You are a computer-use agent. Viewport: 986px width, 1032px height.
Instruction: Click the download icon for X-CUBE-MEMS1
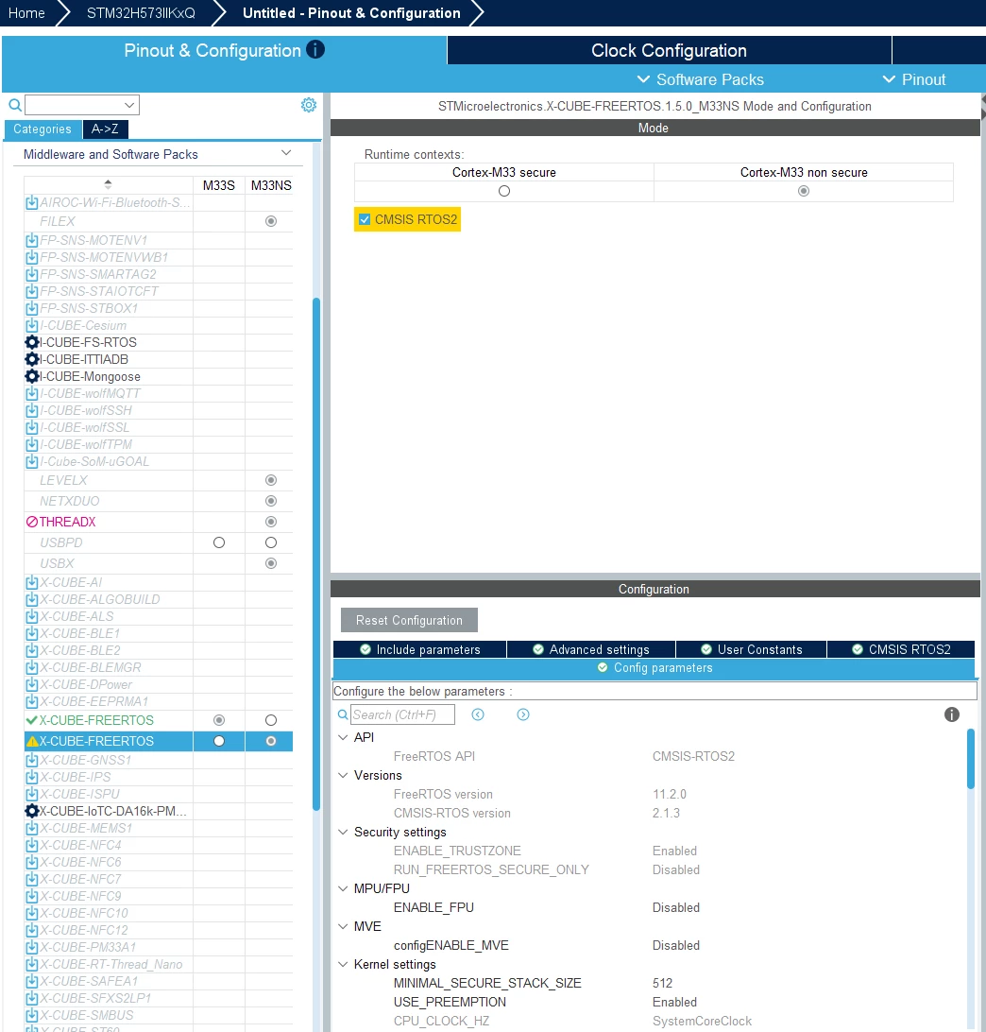[x=31, y=828]
